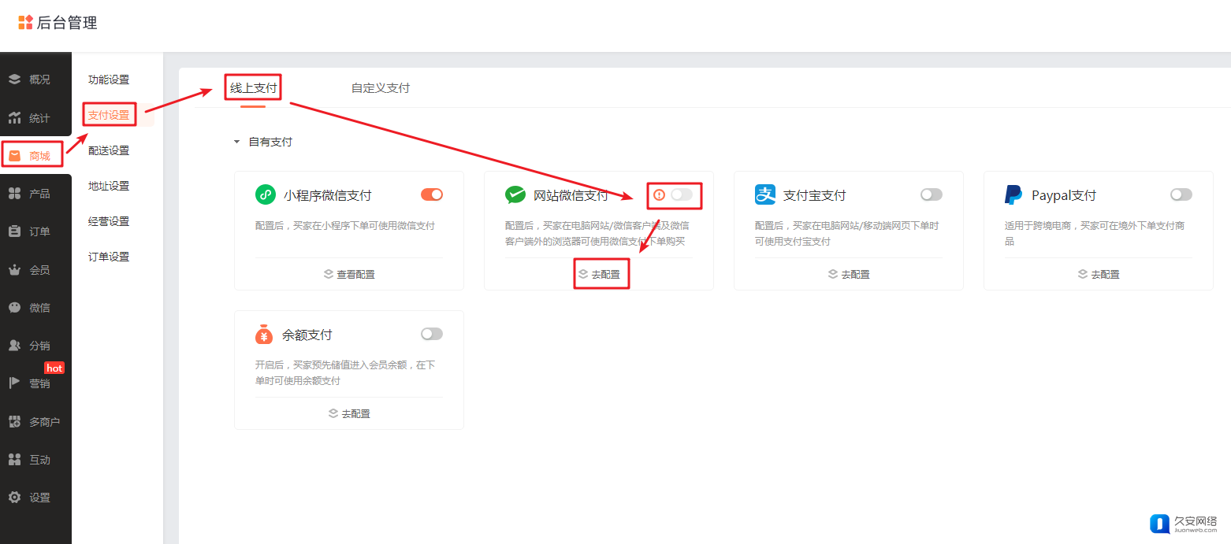Open 经营设置 in the submenu

(x=109, y=221)
